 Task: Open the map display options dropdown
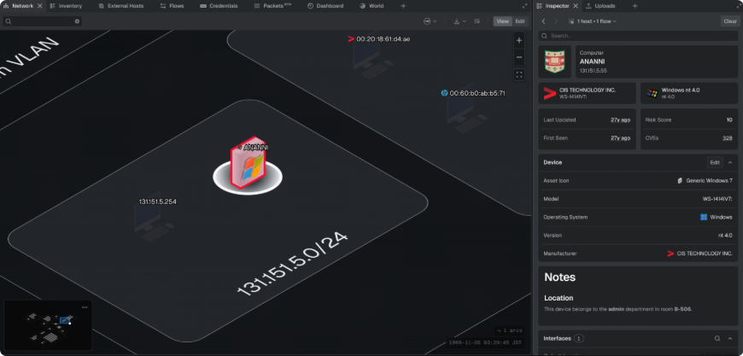(430, 21)
